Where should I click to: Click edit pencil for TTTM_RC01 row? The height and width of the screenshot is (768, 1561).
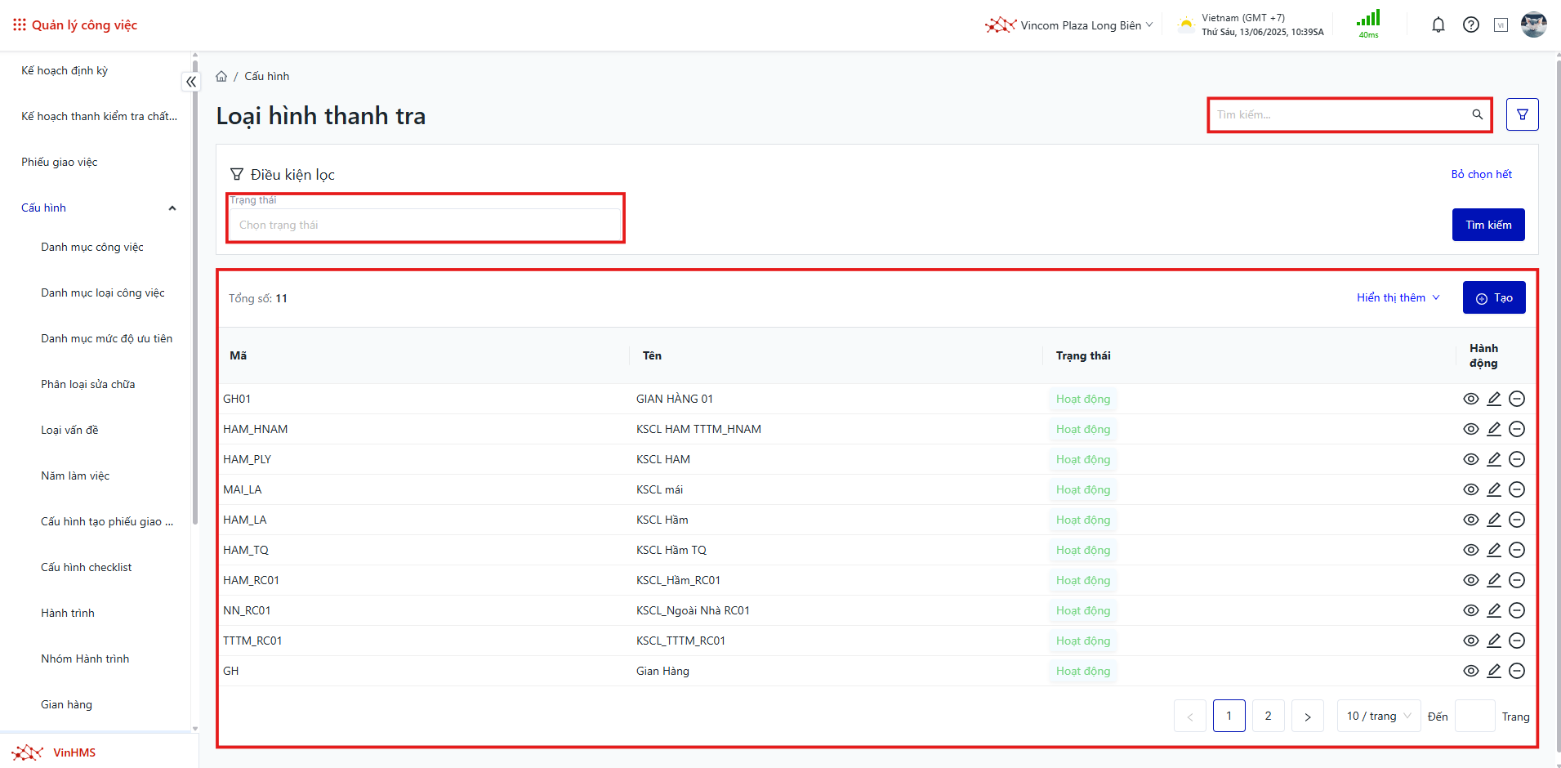1494,641
